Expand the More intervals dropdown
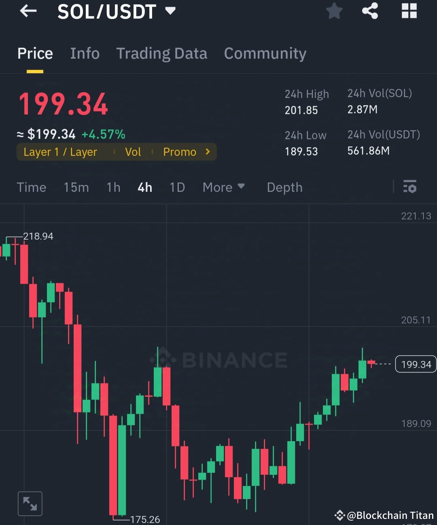This screenshot has height=525, width=437. tap(223, 187)
